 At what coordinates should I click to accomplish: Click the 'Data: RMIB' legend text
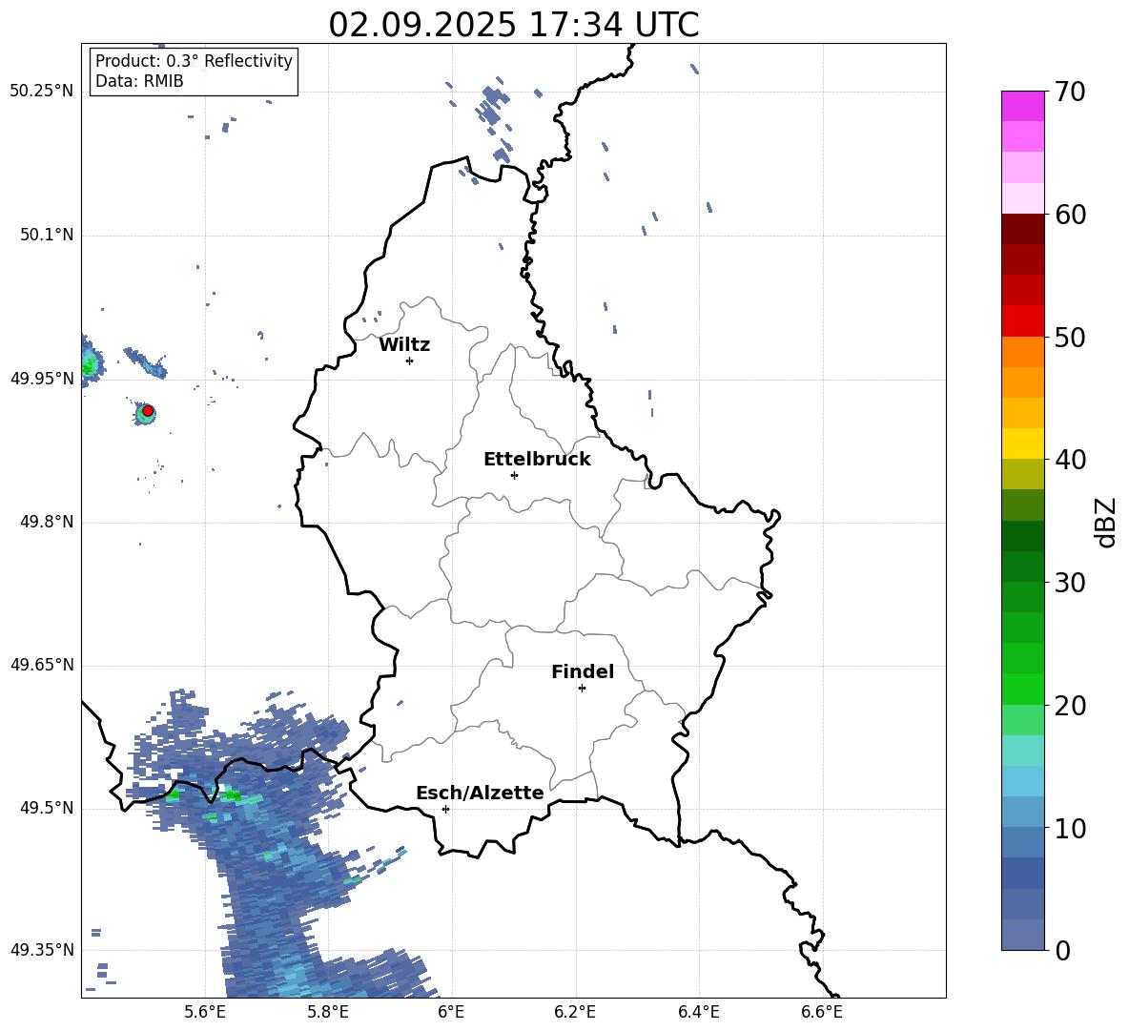click(x=139, y=81)
